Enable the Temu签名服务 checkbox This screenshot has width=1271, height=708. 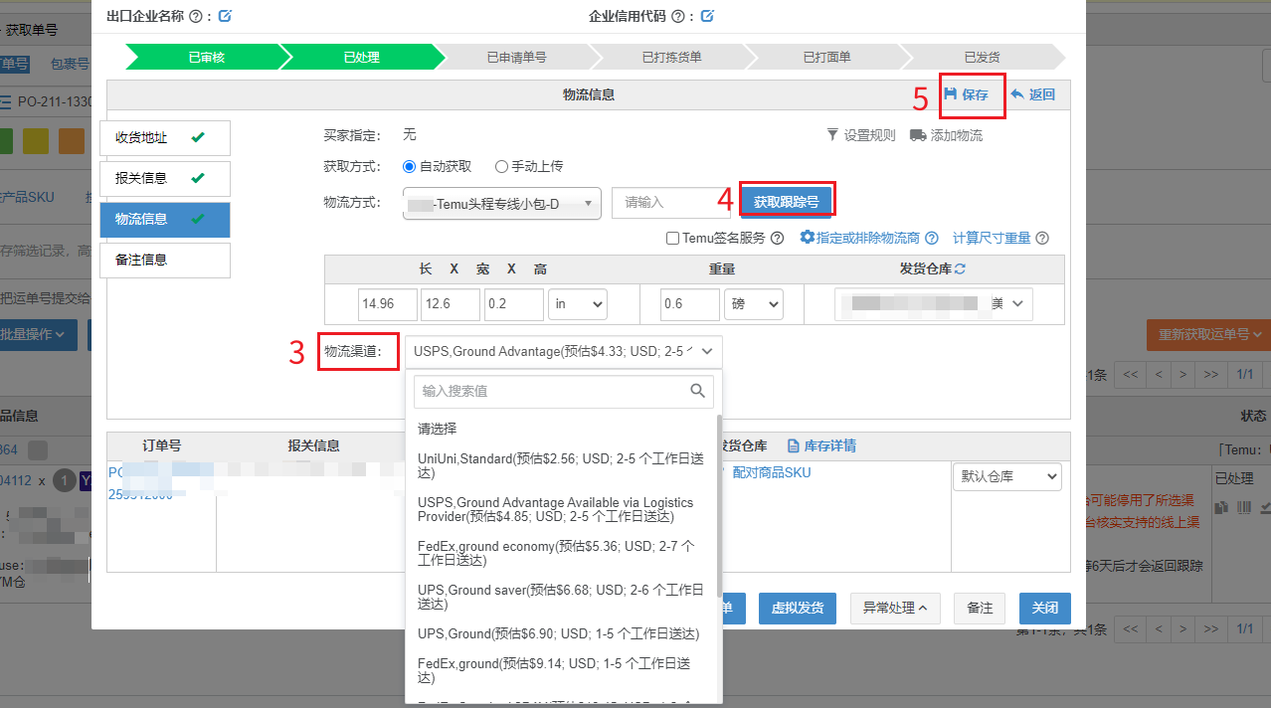click(x=674, y=239)
